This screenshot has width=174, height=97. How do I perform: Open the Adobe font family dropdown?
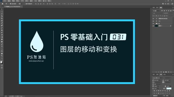158,78
